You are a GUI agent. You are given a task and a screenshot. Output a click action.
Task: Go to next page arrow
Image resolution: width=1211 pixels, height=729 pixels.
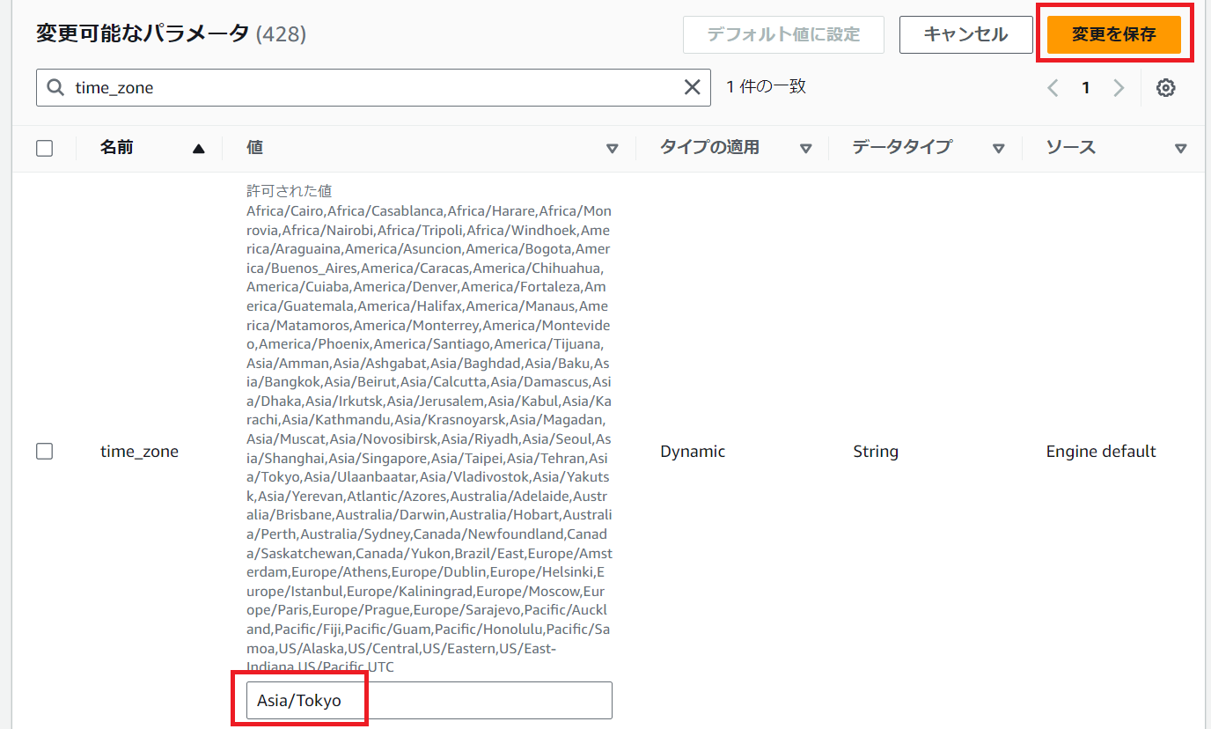pyautogui.click(x=1119, y=87)
